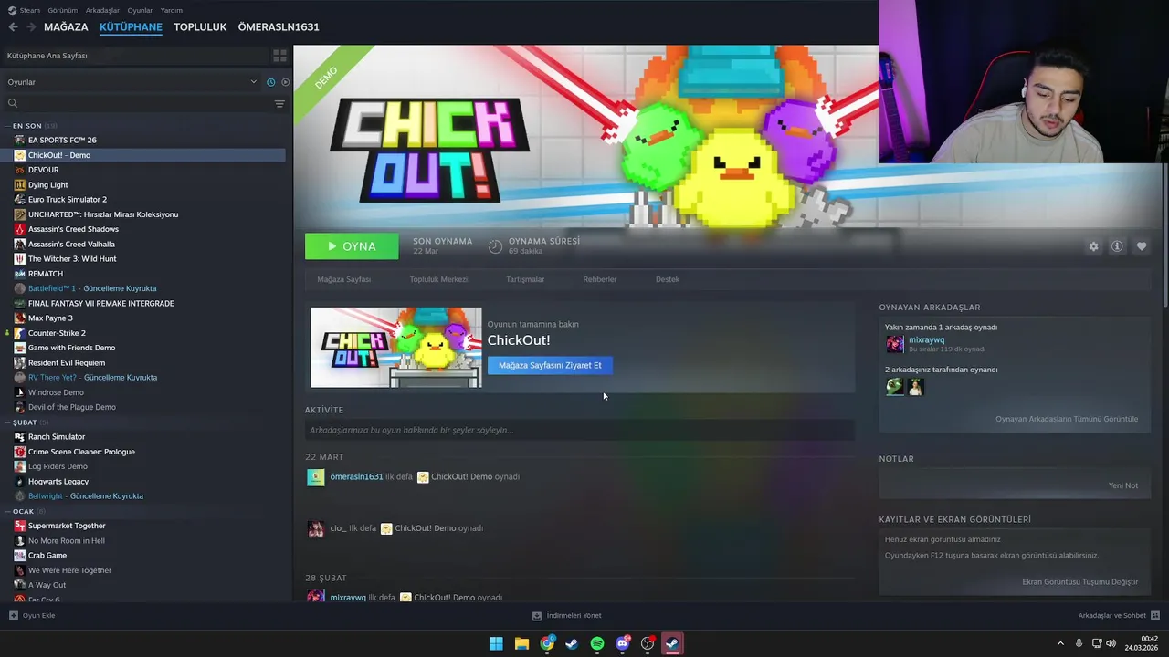
Task: Open OBS icon on the taskbar
Action: [x=648, y=643]
